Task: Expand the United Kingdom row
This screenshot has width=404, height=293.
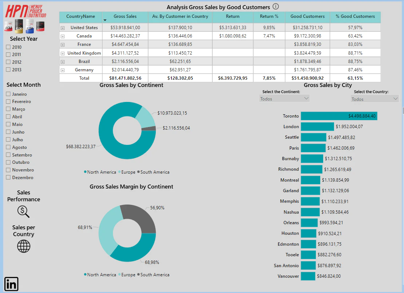Action: (63, 54)
